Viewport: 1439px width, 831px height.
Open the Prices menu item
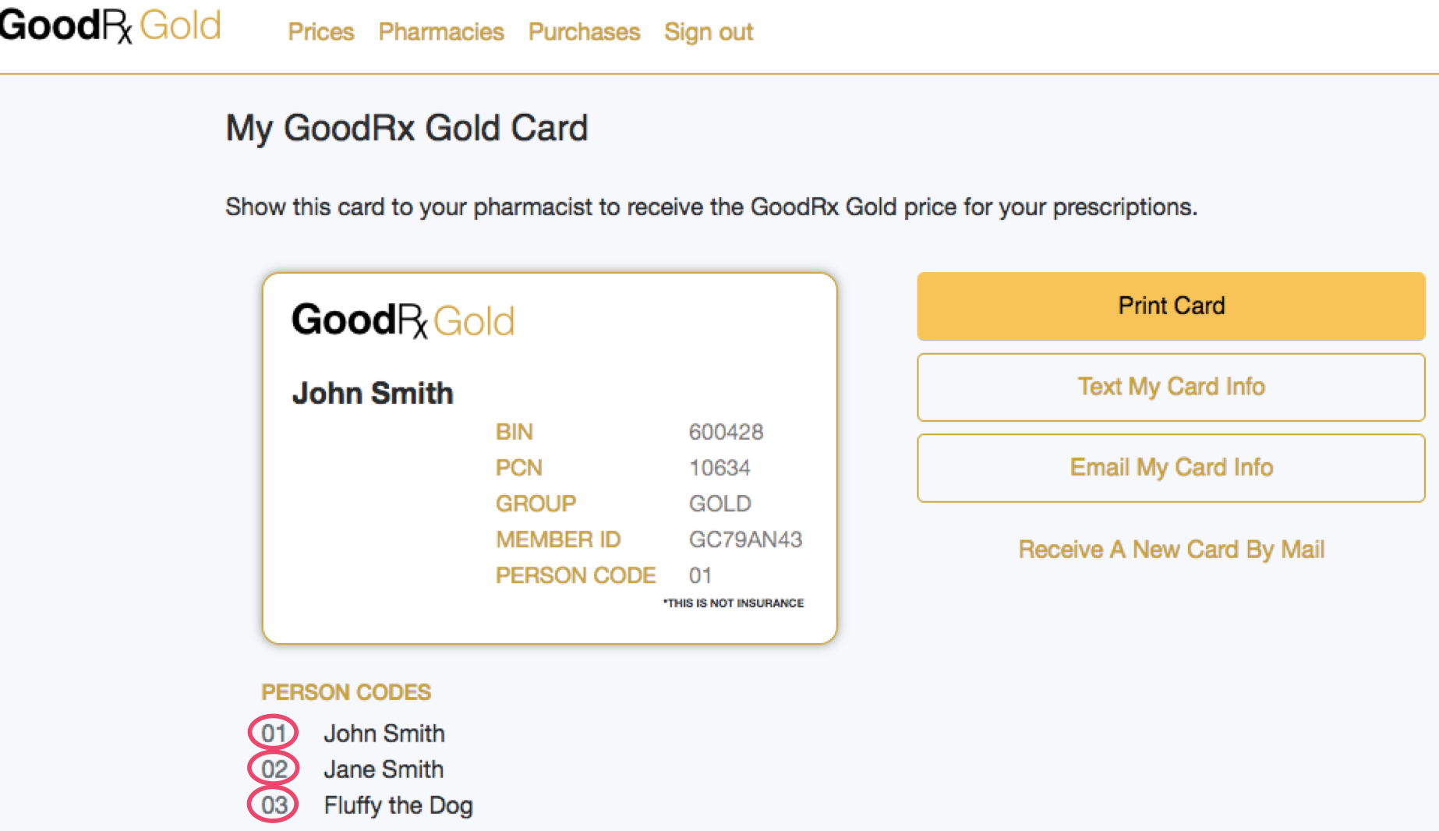click(321, 32)
